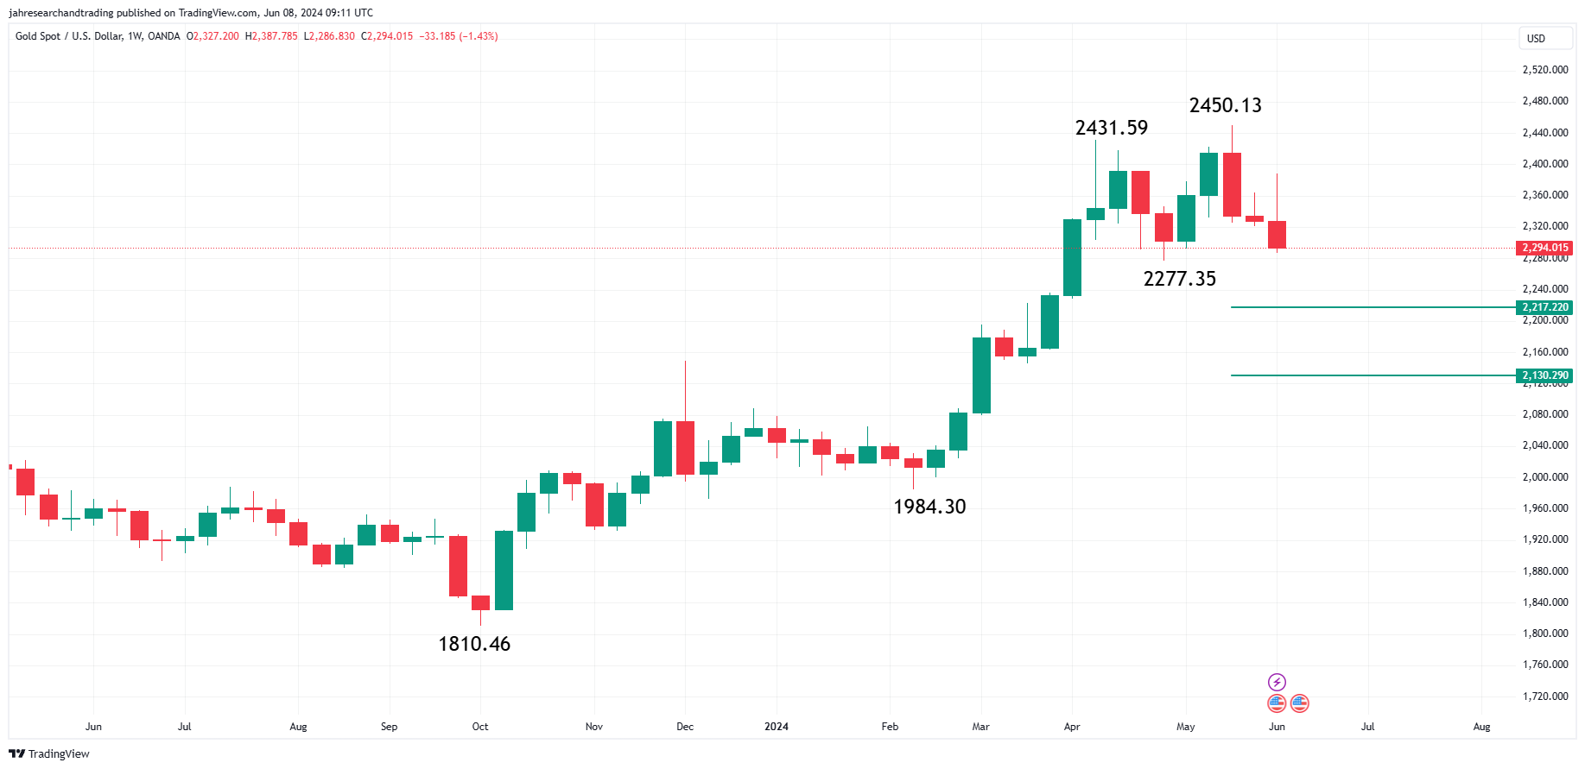Click the upper green horizontal support line
This screenshot has height=769, width=1585.
tap(1373, 307)
